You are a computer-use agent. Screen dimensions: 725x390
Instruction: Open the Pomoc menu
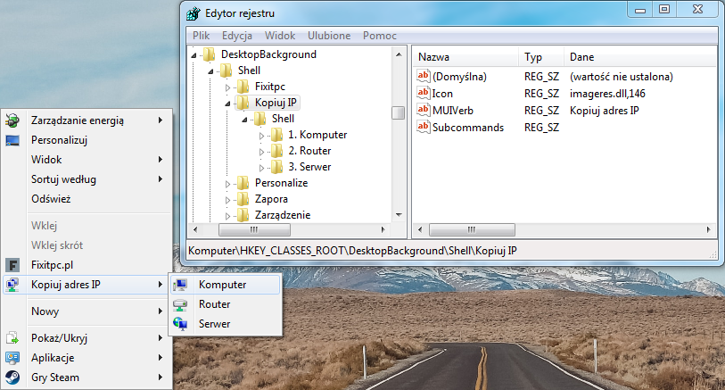click(380, 36)
